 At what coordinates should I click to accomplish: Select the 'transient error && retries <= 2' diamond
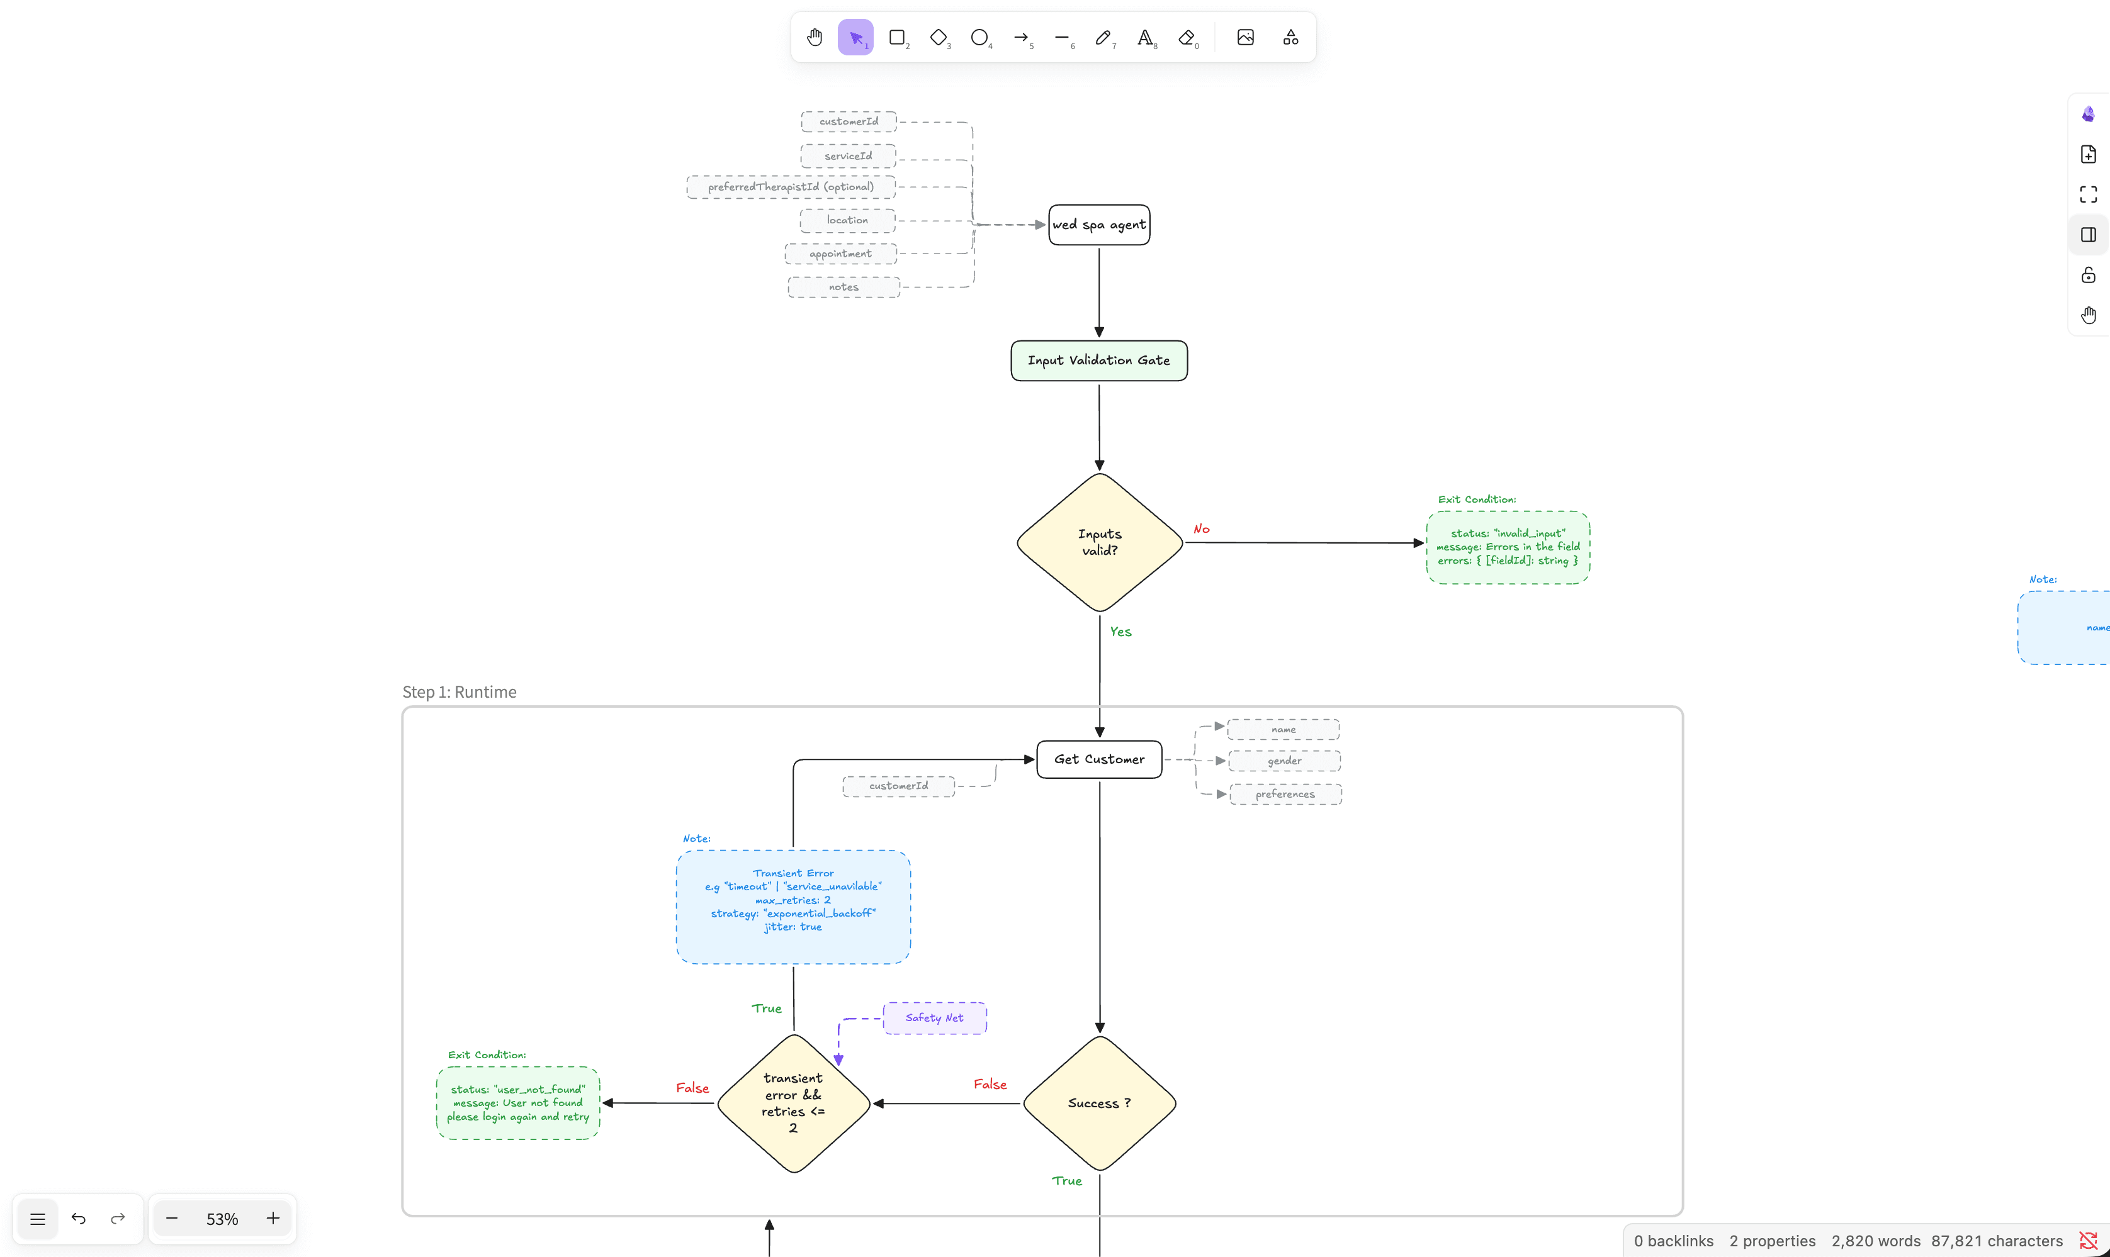(794, 1103)
